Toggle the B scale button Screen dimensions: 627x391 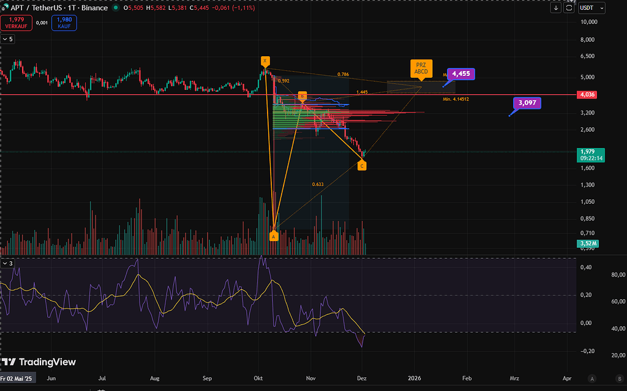click(x=611, y=379)
